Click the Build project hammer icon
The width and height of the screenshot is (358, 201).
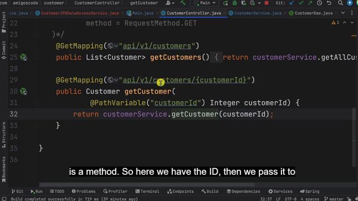click(x=183, y=3)
